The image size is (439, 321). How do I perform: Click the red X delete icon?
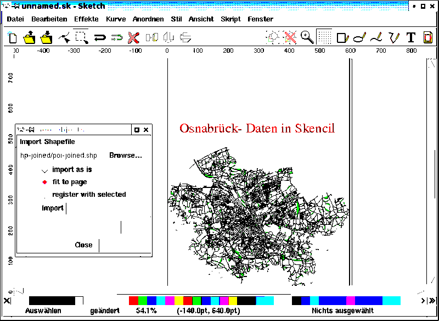pyautogui.click(x=133, y=37)
